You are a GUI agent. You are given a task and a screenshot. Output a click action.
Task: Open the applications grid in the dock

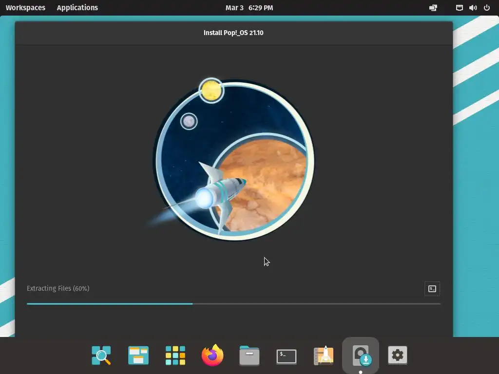pyautogui.click(x=175, y=355)
